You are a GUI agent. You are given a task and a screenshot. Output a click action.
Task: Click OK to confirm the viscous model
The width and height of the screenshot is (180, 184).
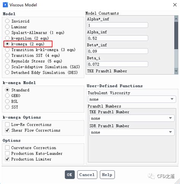[x=69, y=175]
